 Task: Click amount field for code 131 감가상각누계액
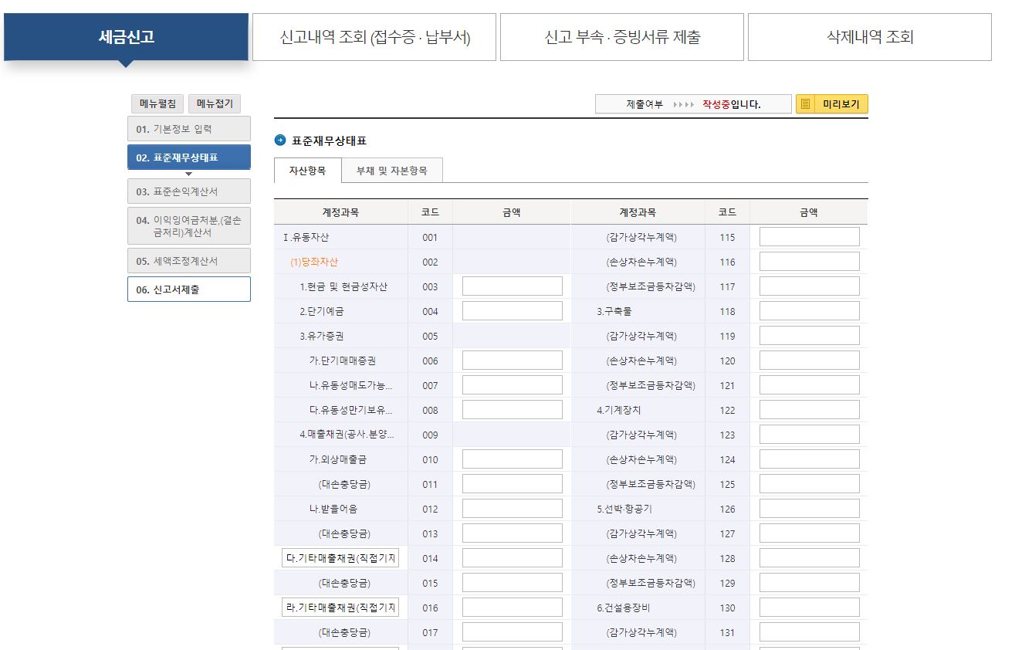click(x=810, y=632)
